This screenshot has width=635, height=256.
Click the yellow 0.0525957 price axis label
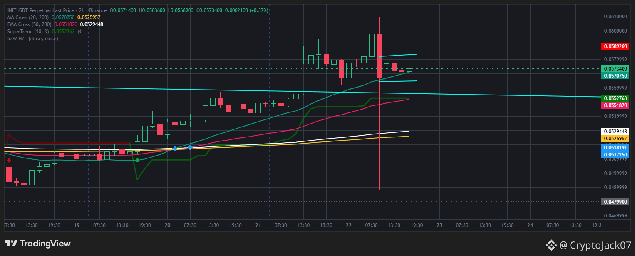[615, 138]
